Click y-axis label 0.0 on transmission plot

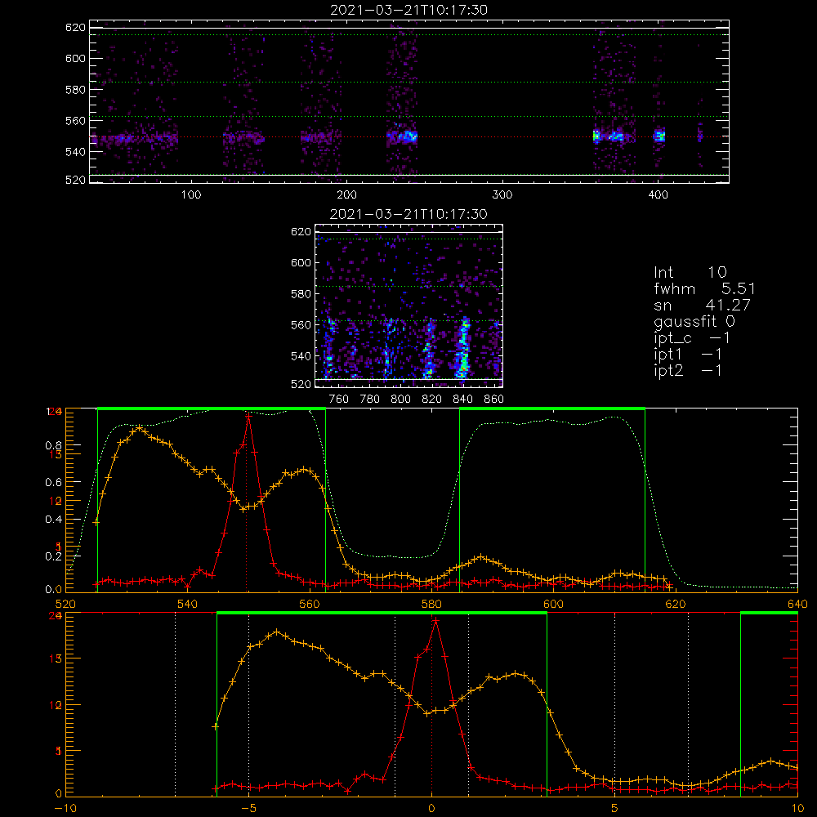click(54, 589)
